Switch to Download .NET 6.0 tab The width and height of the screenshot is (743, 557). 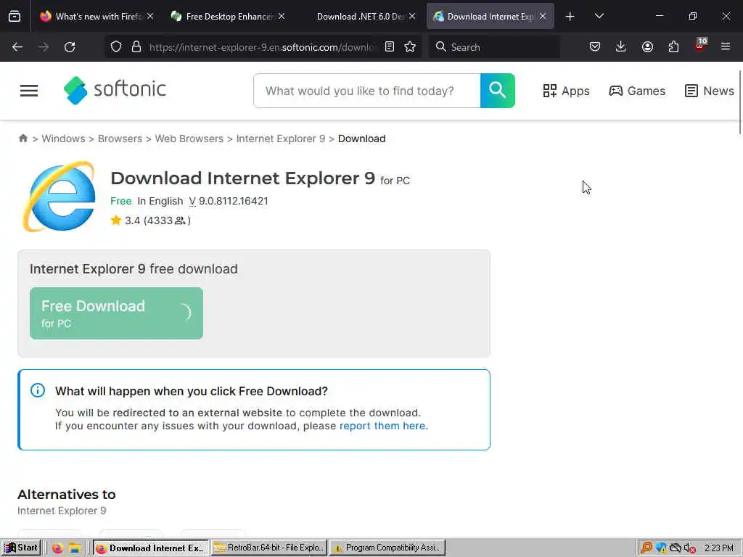[359, 17]
